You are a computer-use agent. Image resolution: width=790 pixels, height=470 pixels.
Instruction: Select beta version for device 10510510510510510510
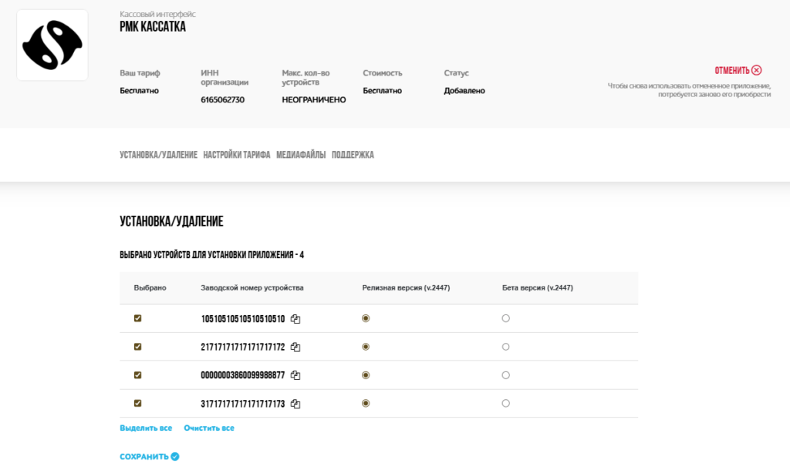506,318
